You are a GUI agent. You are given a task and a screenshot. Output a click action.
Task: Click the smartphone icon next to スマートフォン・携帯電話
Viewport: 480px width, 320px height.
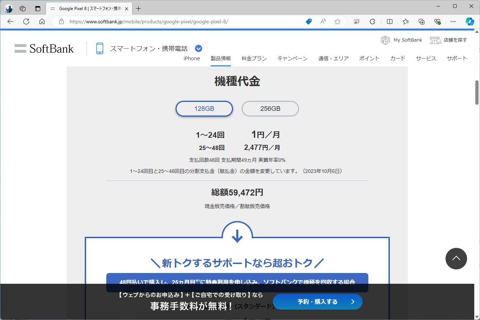[100, 48]
